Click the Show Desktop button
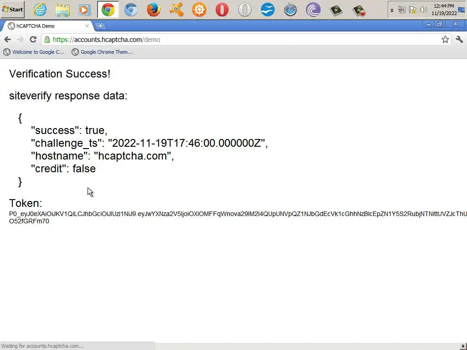This screenshot has width=467, height=350. click(x=462, y=10)
